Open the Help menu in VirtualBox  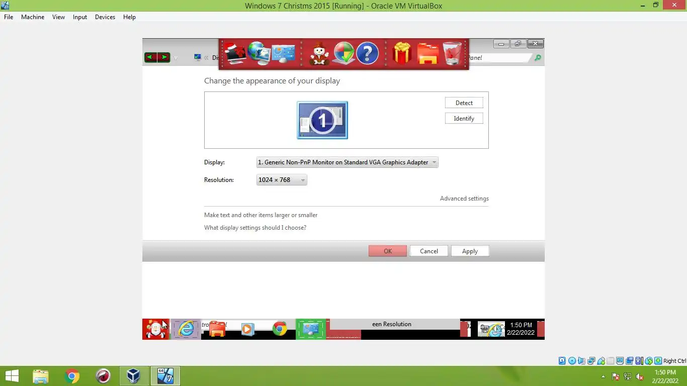[x=129, y=17]
